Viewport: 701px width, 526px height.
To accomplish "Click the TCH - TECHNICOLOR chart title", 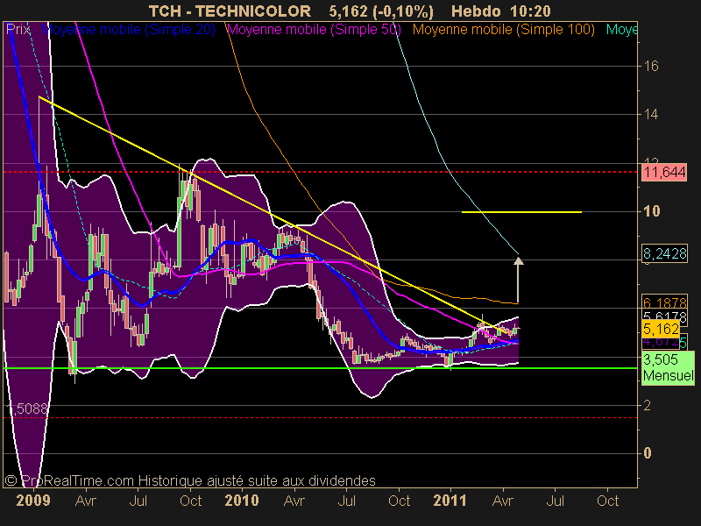I will pyautogui.click(x=230, y=11).
